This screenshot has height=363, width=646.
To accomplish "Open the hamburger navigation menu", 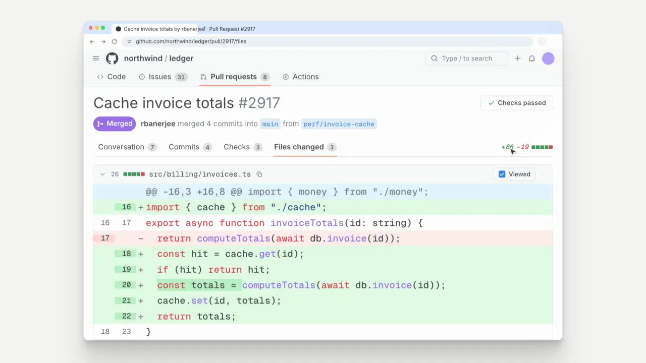I will [96, 58].
